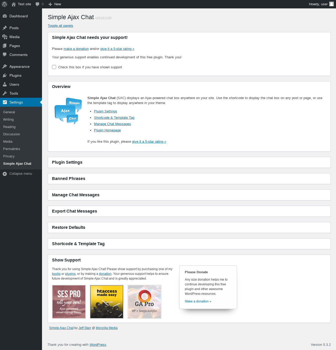
Task: Expand the Banned Phrases panel
Action: click(x=189, y=179)
